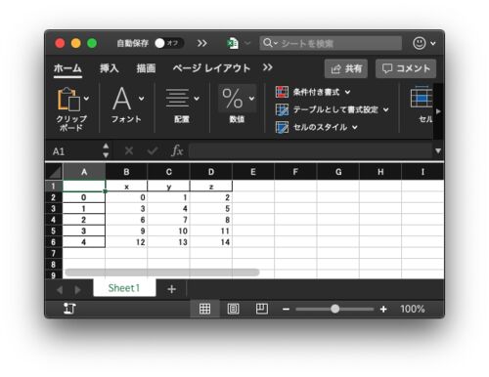Open the alignment group dropdown arrow
Screen dimensions: 489x377
(x=197, y=99)
